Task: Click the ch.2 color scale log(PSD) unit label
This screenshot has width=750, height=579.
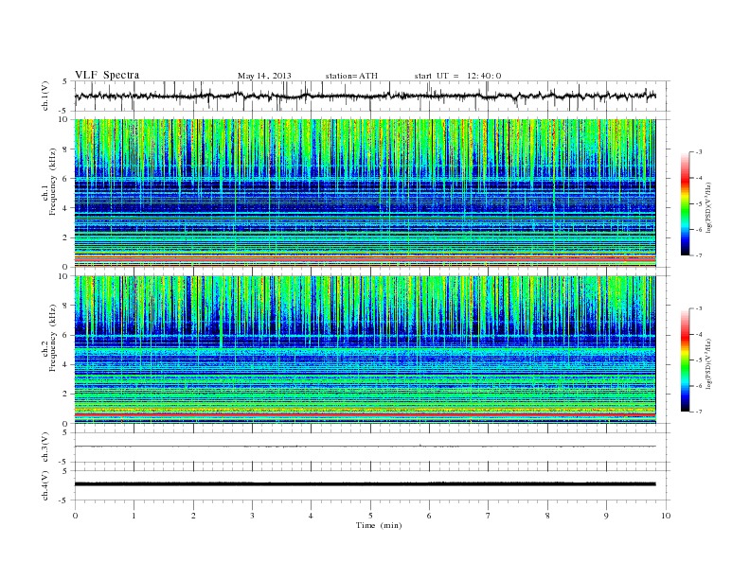Action: pos(710,363)
